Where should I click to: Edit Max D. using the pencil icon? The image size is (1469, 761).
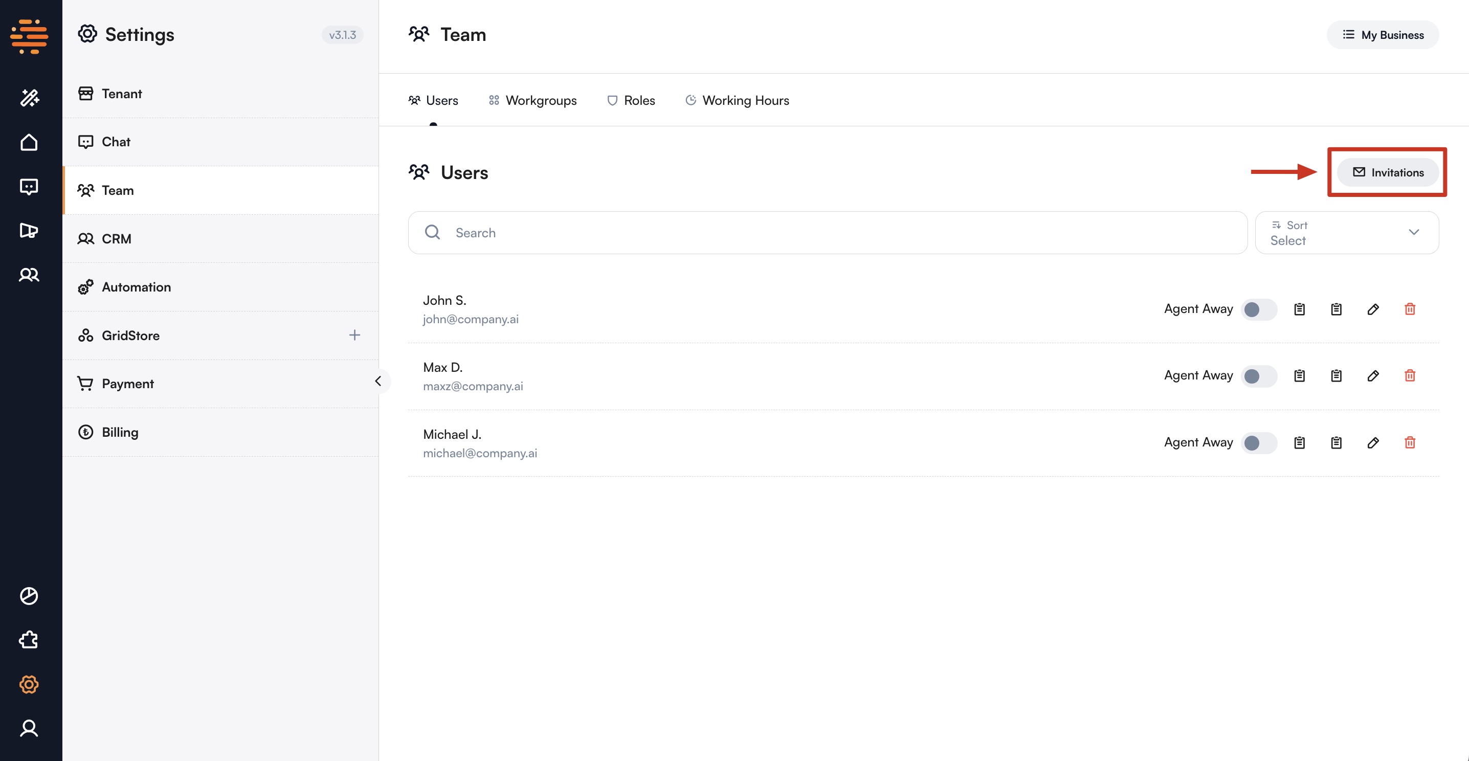tap(1373, 376)
